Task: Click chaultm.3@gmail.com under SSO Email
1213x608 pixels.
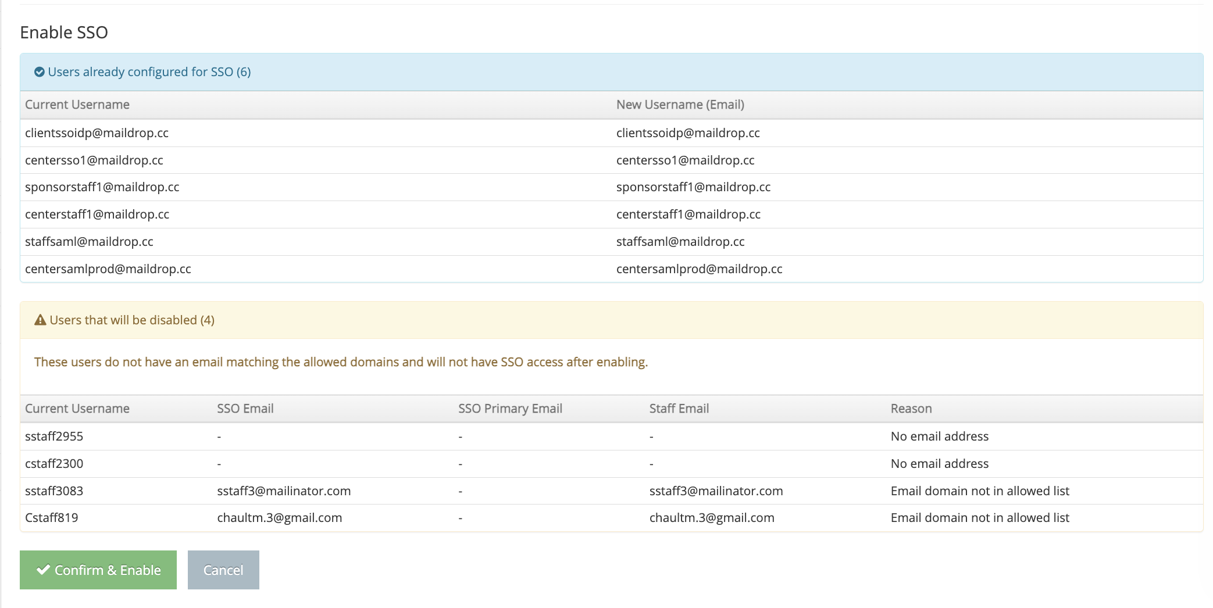Action: click(279, 517)
